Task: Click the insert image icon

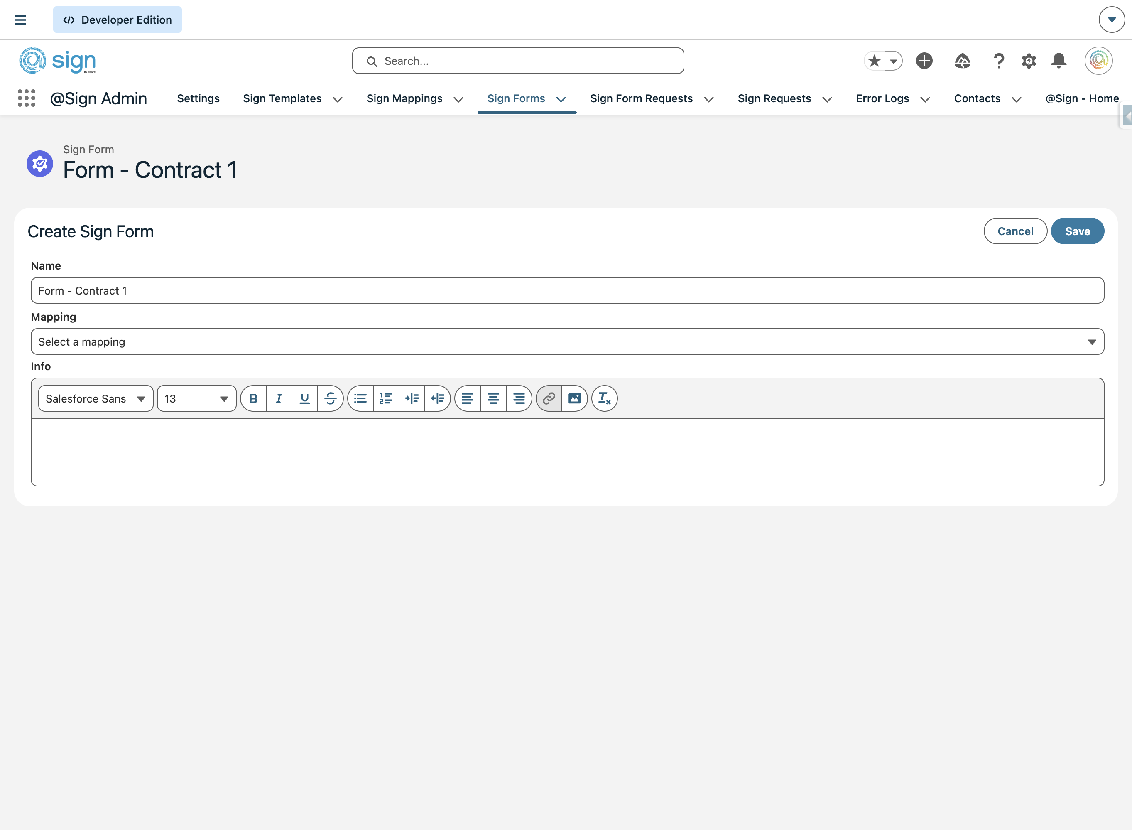Action: point(575,399)
